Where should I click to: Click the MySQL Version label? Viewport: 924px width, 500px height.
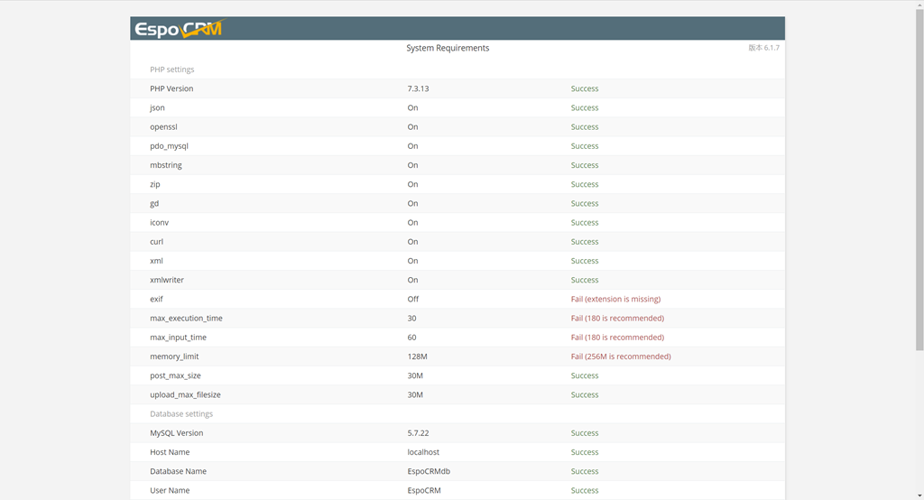[x=176, y=433]
